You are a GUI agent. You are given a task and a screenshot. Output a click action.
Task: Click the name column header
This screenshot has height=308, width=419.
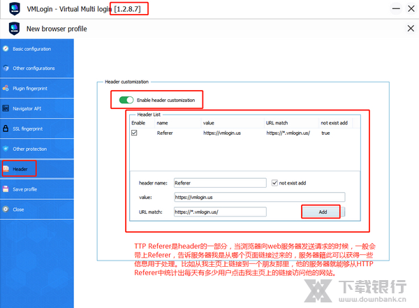click(162, 123)
